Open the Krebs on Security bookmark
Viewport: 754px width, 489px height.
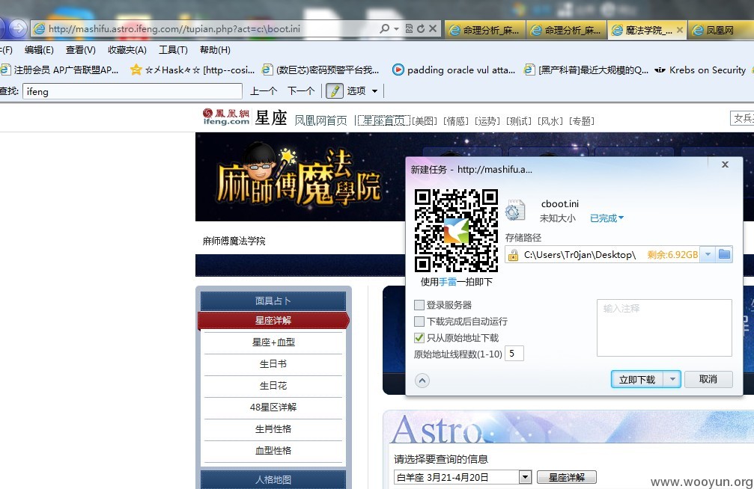[701, 70]
